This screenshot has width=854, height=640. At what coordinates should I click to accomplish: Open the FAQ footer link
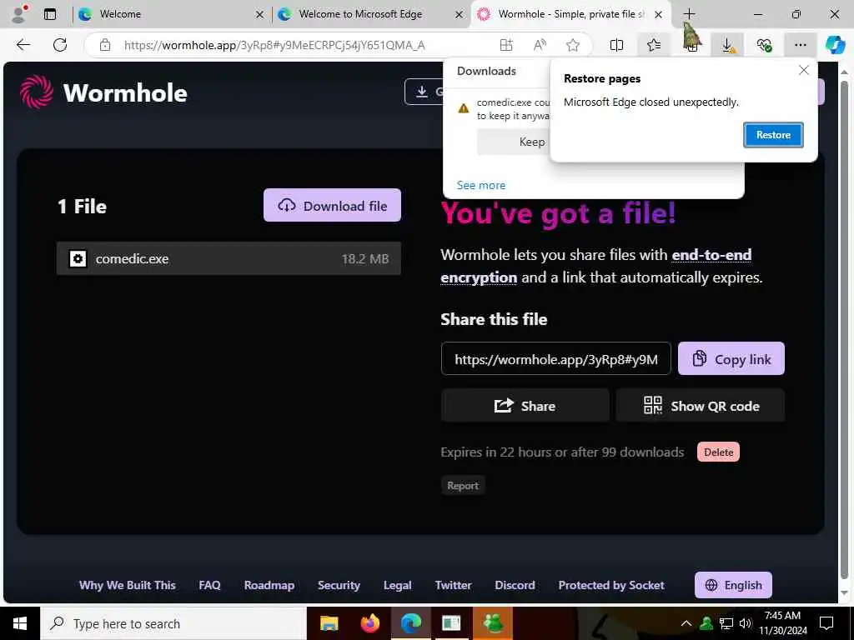209,585
